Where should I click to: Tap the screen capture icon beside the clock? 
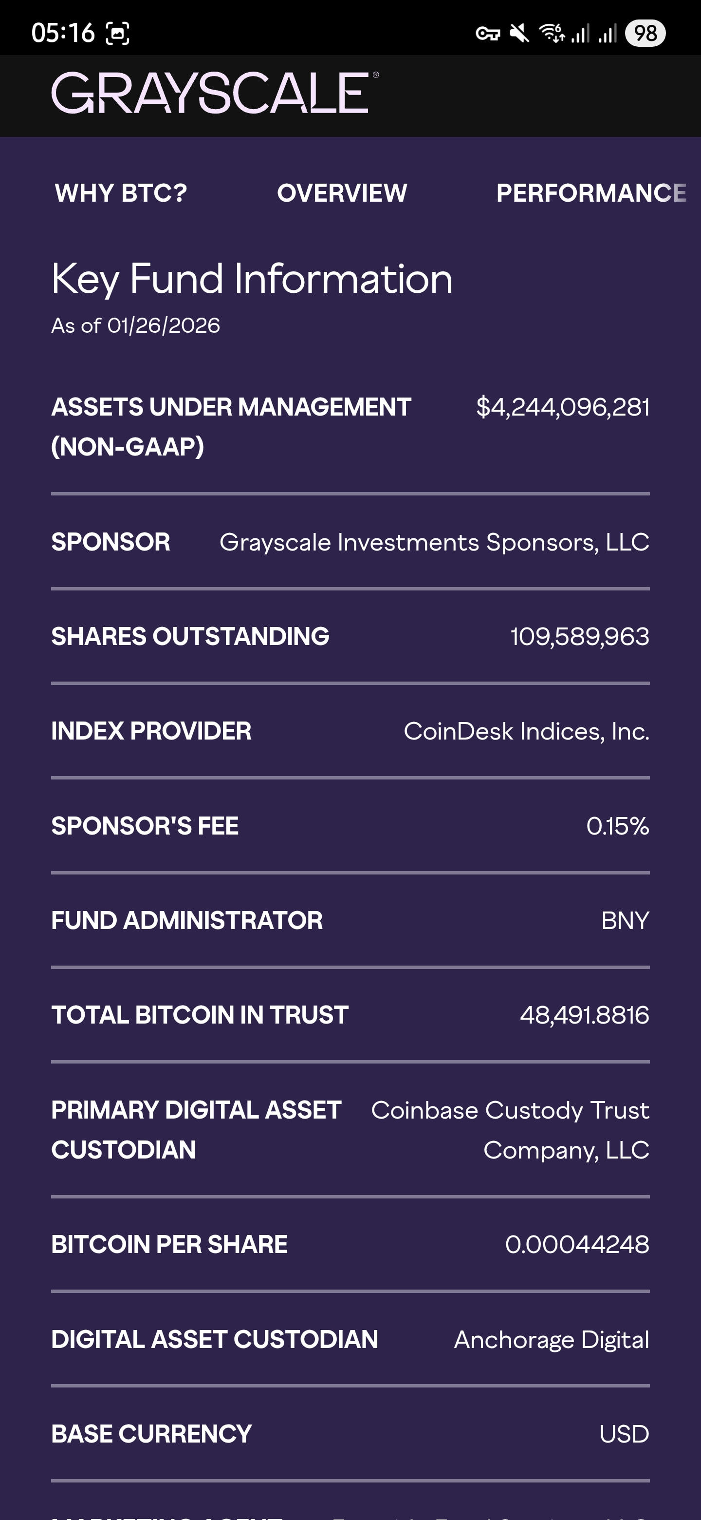point(117,34)
